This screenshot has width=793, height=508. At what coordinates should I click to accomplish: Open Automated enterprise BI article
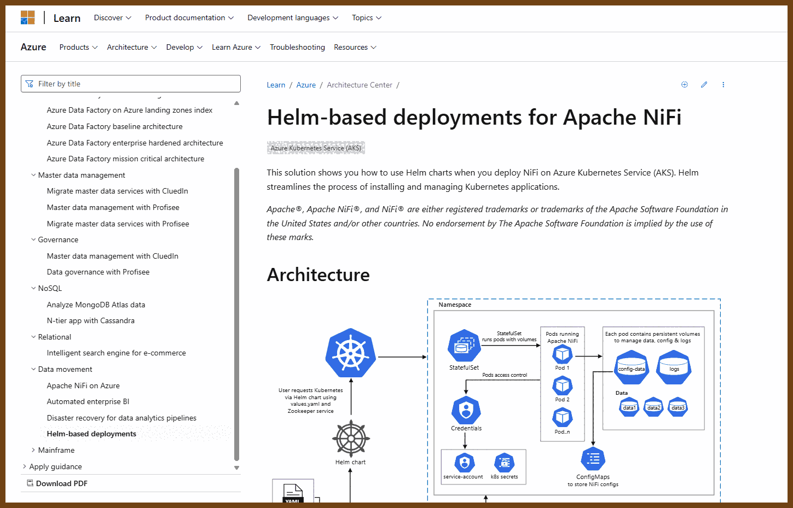pyautogui.click(x=88, y=401)
